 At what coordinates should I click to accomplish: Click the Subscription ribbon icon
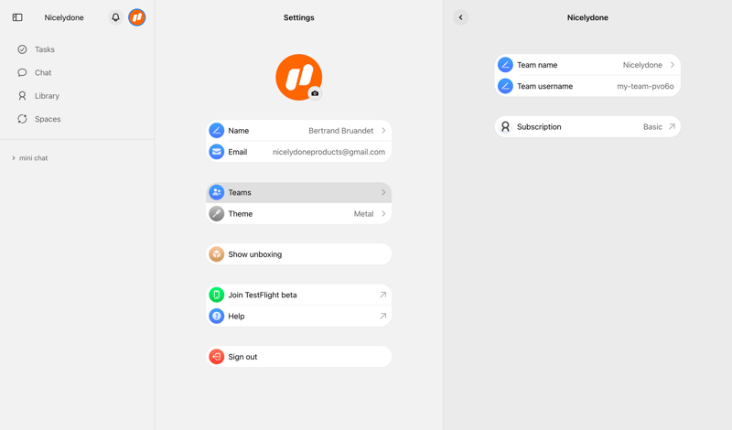505,126
